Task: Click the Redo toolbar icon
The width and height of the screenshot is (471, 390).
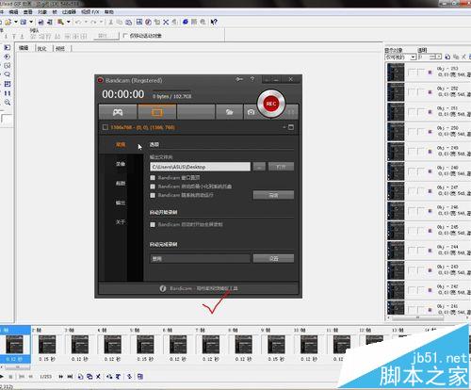Action: [93, 22]
